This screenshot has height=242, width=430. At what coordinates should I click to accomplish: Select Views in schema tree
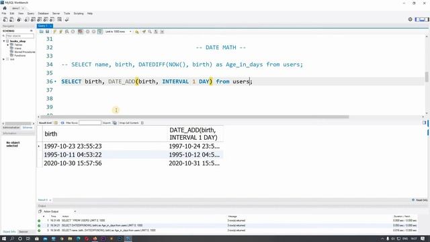(18, 48)
